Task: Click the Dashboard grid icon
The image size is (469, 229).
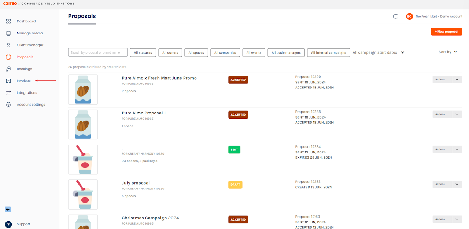Action: pyautogui.click(x=8, y=21)
